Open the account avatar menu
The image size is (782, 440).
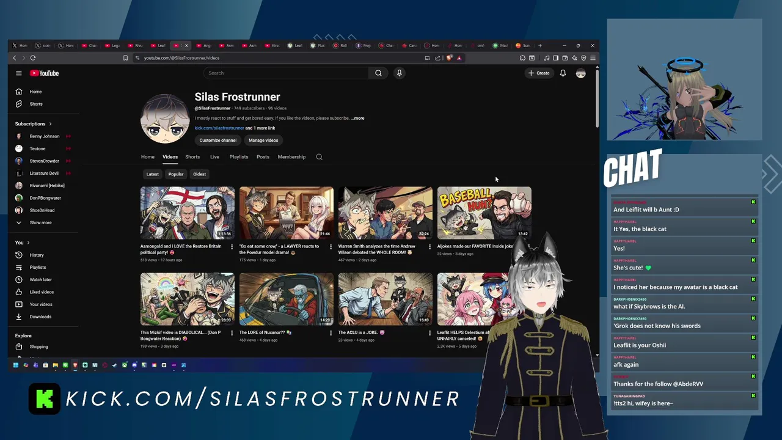click(580, 73)
